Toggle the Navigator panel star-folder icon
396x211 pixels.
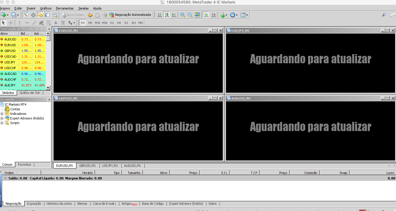coord(40,15)
